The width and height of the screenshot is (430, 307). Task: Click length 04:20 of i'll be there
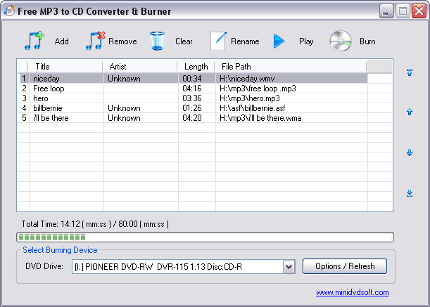[192, 118]
